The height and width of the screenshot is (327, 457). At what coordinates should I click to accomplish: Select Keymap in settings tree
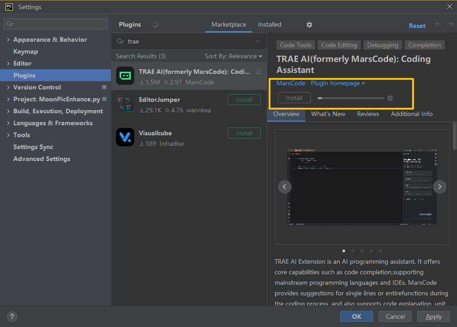(26, 52)
